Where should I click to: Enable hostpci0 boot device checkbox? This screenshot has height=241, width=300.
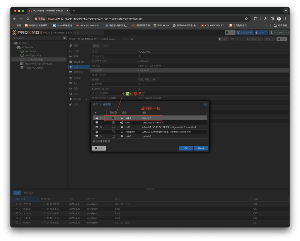113,132
